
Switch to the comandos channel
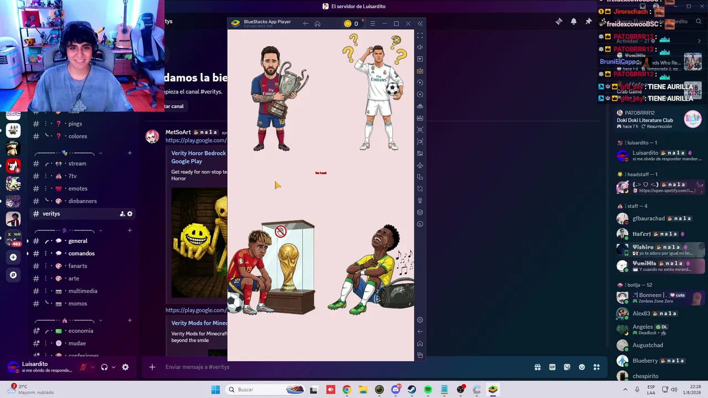[83, 253]
